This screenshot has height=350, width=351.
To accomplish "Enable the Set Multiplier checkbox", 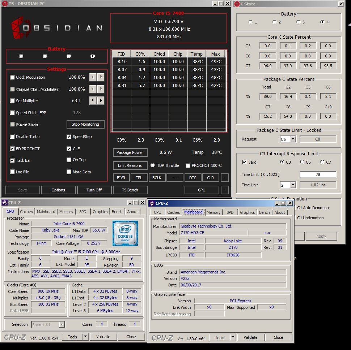I will click(12, 100).
